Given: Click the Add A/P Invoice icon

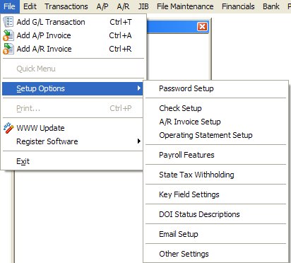Looking at the screenshot, I should pyautogui.click(x=8, y=35).
